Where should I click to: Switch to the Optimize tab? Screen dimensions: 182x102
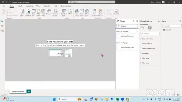pos(47,6)
